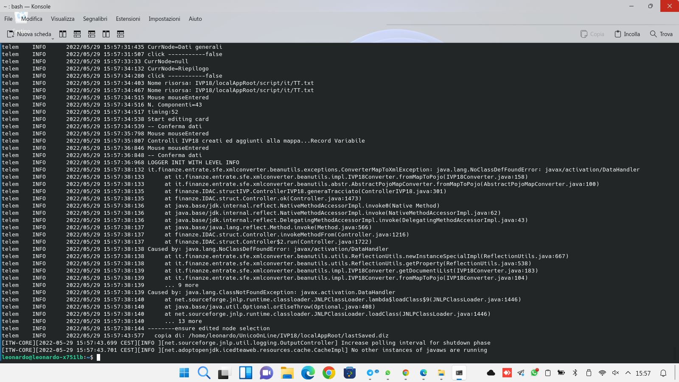This screenshot has height=382, width=679.
Task: Click "Increase polling interval for shutdown phase"
Action: [x=415, y=343]
